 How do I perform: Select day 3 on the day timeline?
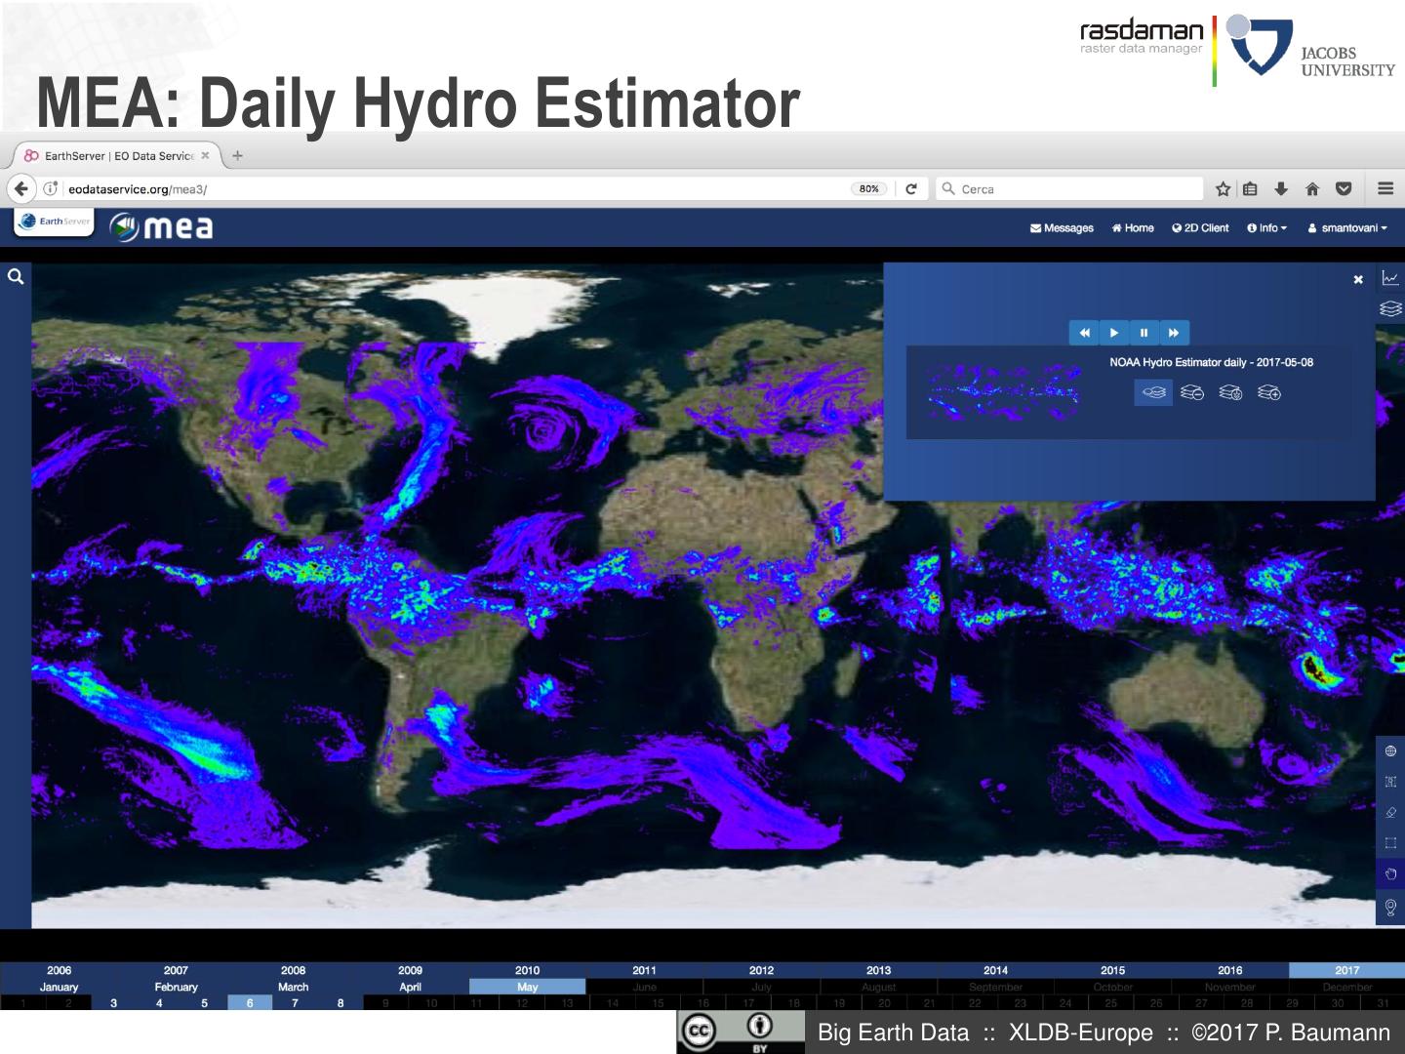[x=113, y=1002]
